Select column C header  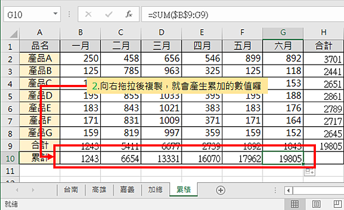[120, 33]
